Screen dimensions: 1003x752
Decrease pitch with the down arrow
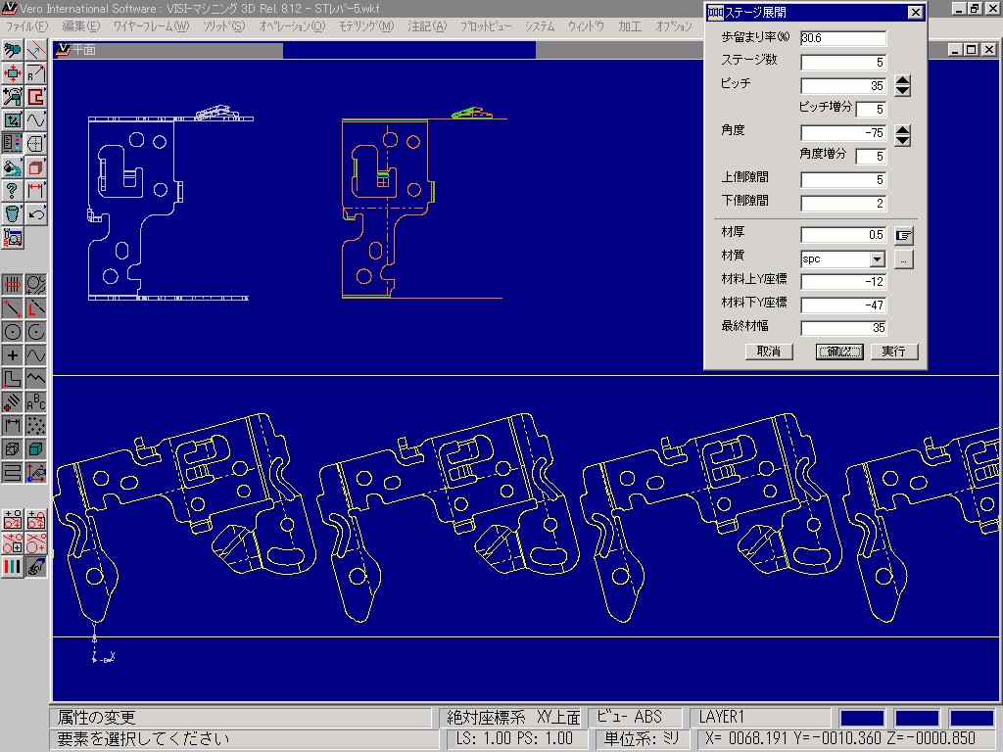click(902, 91)
